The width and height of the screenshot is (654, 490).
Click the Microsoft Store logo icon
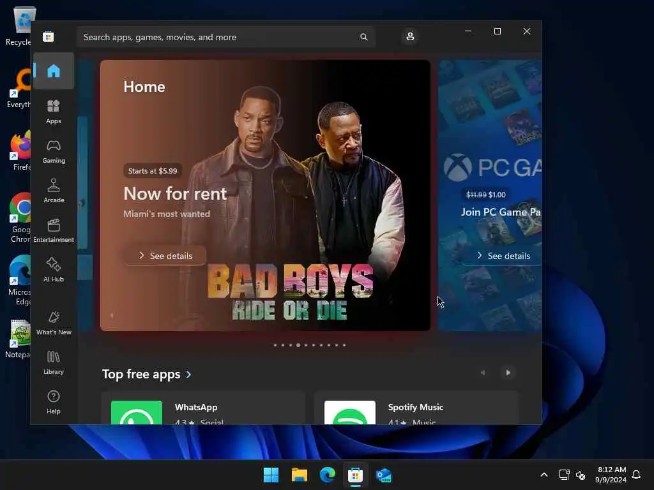pos(48,37)
